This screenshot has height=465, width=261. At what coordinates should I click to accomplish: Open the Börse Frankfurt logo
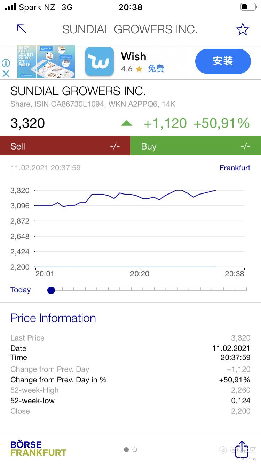coord(38,449)
